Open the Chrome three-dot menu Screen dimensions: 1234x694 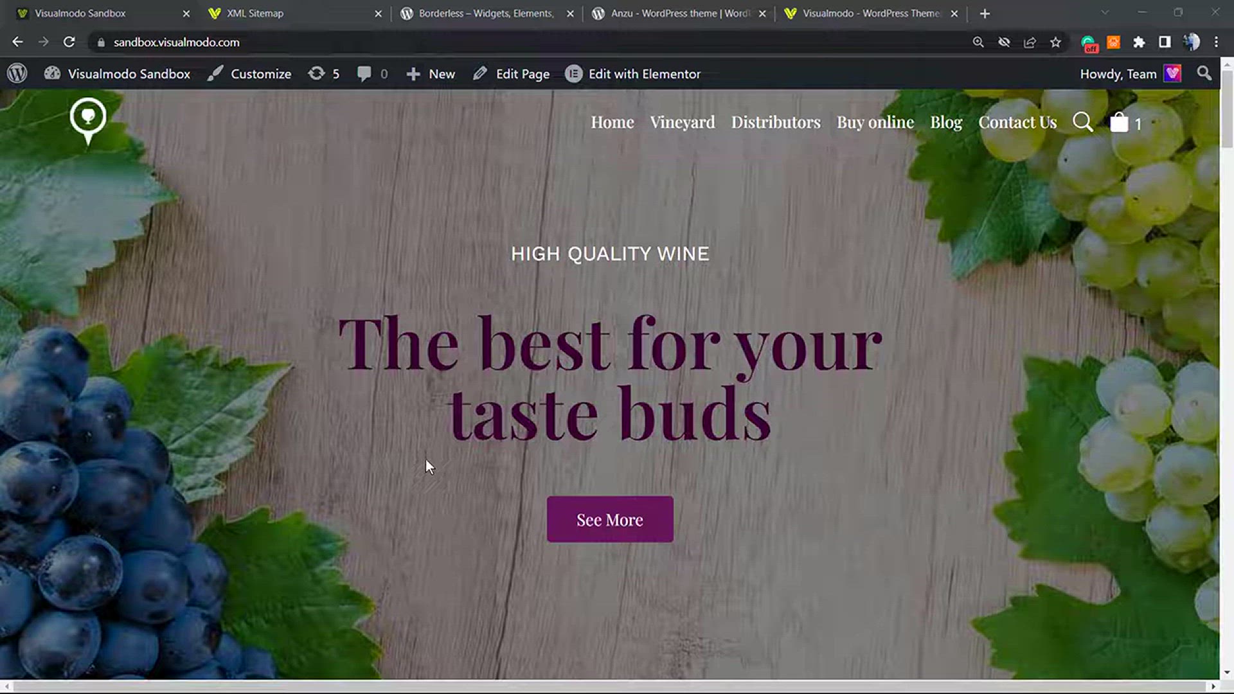click(x=1216, y=42)
